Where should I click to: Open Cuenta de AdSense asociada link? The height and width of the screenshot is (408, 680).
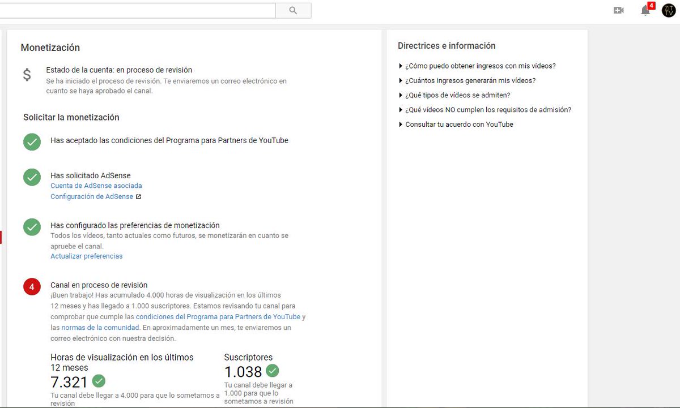tap(96, 186)
